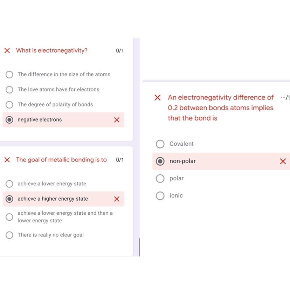
Task: Click the red X on the 'achieve a higher energy state' row
Action: tap(117, 199)
